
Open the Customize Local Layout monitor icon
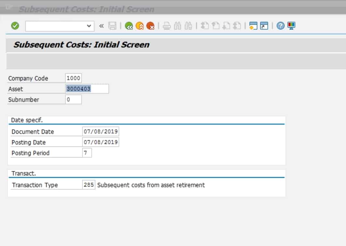point(291,26)
